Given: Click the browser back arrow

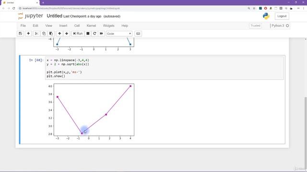Looking at the screenshot, I should 3,8.
